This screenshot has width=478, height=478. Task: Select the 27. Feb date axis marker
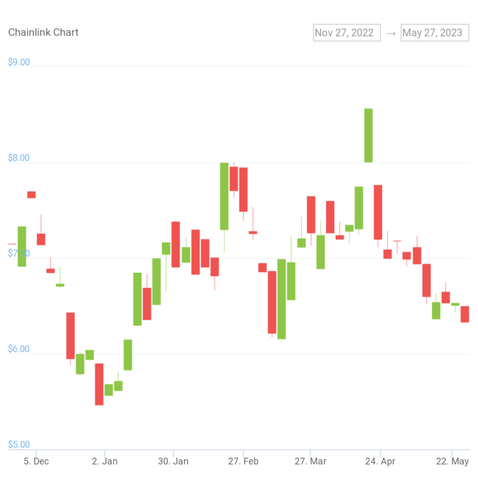[243, 461]
